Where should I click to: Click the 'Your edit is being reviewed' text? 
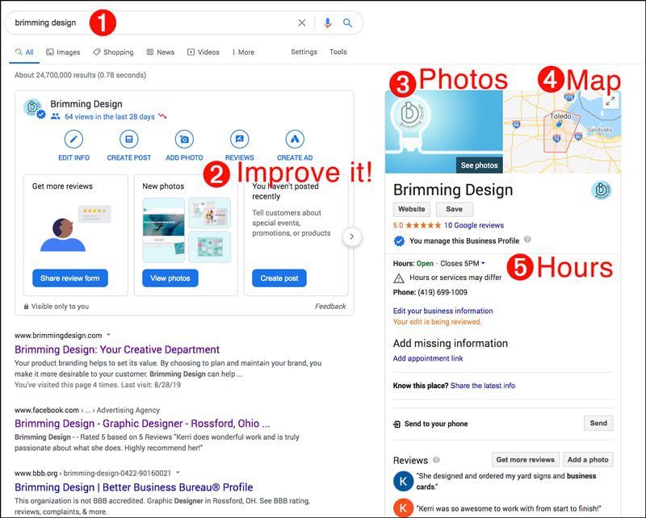point(437,322)
